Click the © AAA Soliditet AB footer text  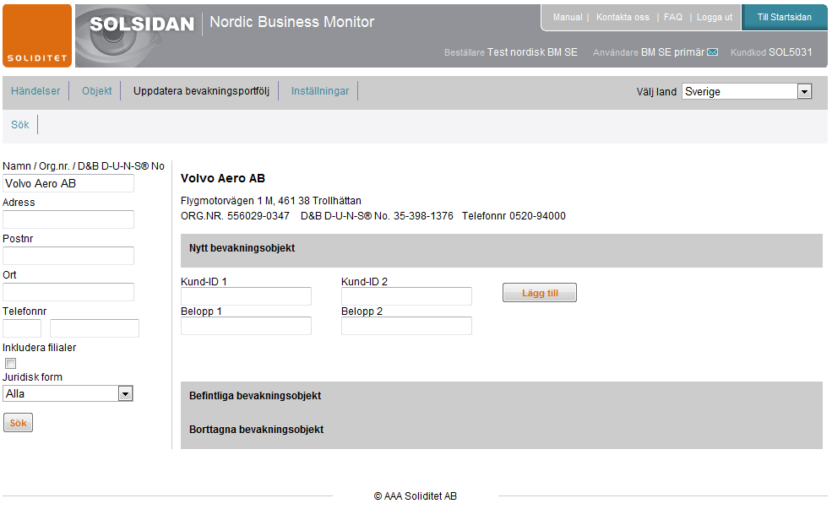point(416,495)
